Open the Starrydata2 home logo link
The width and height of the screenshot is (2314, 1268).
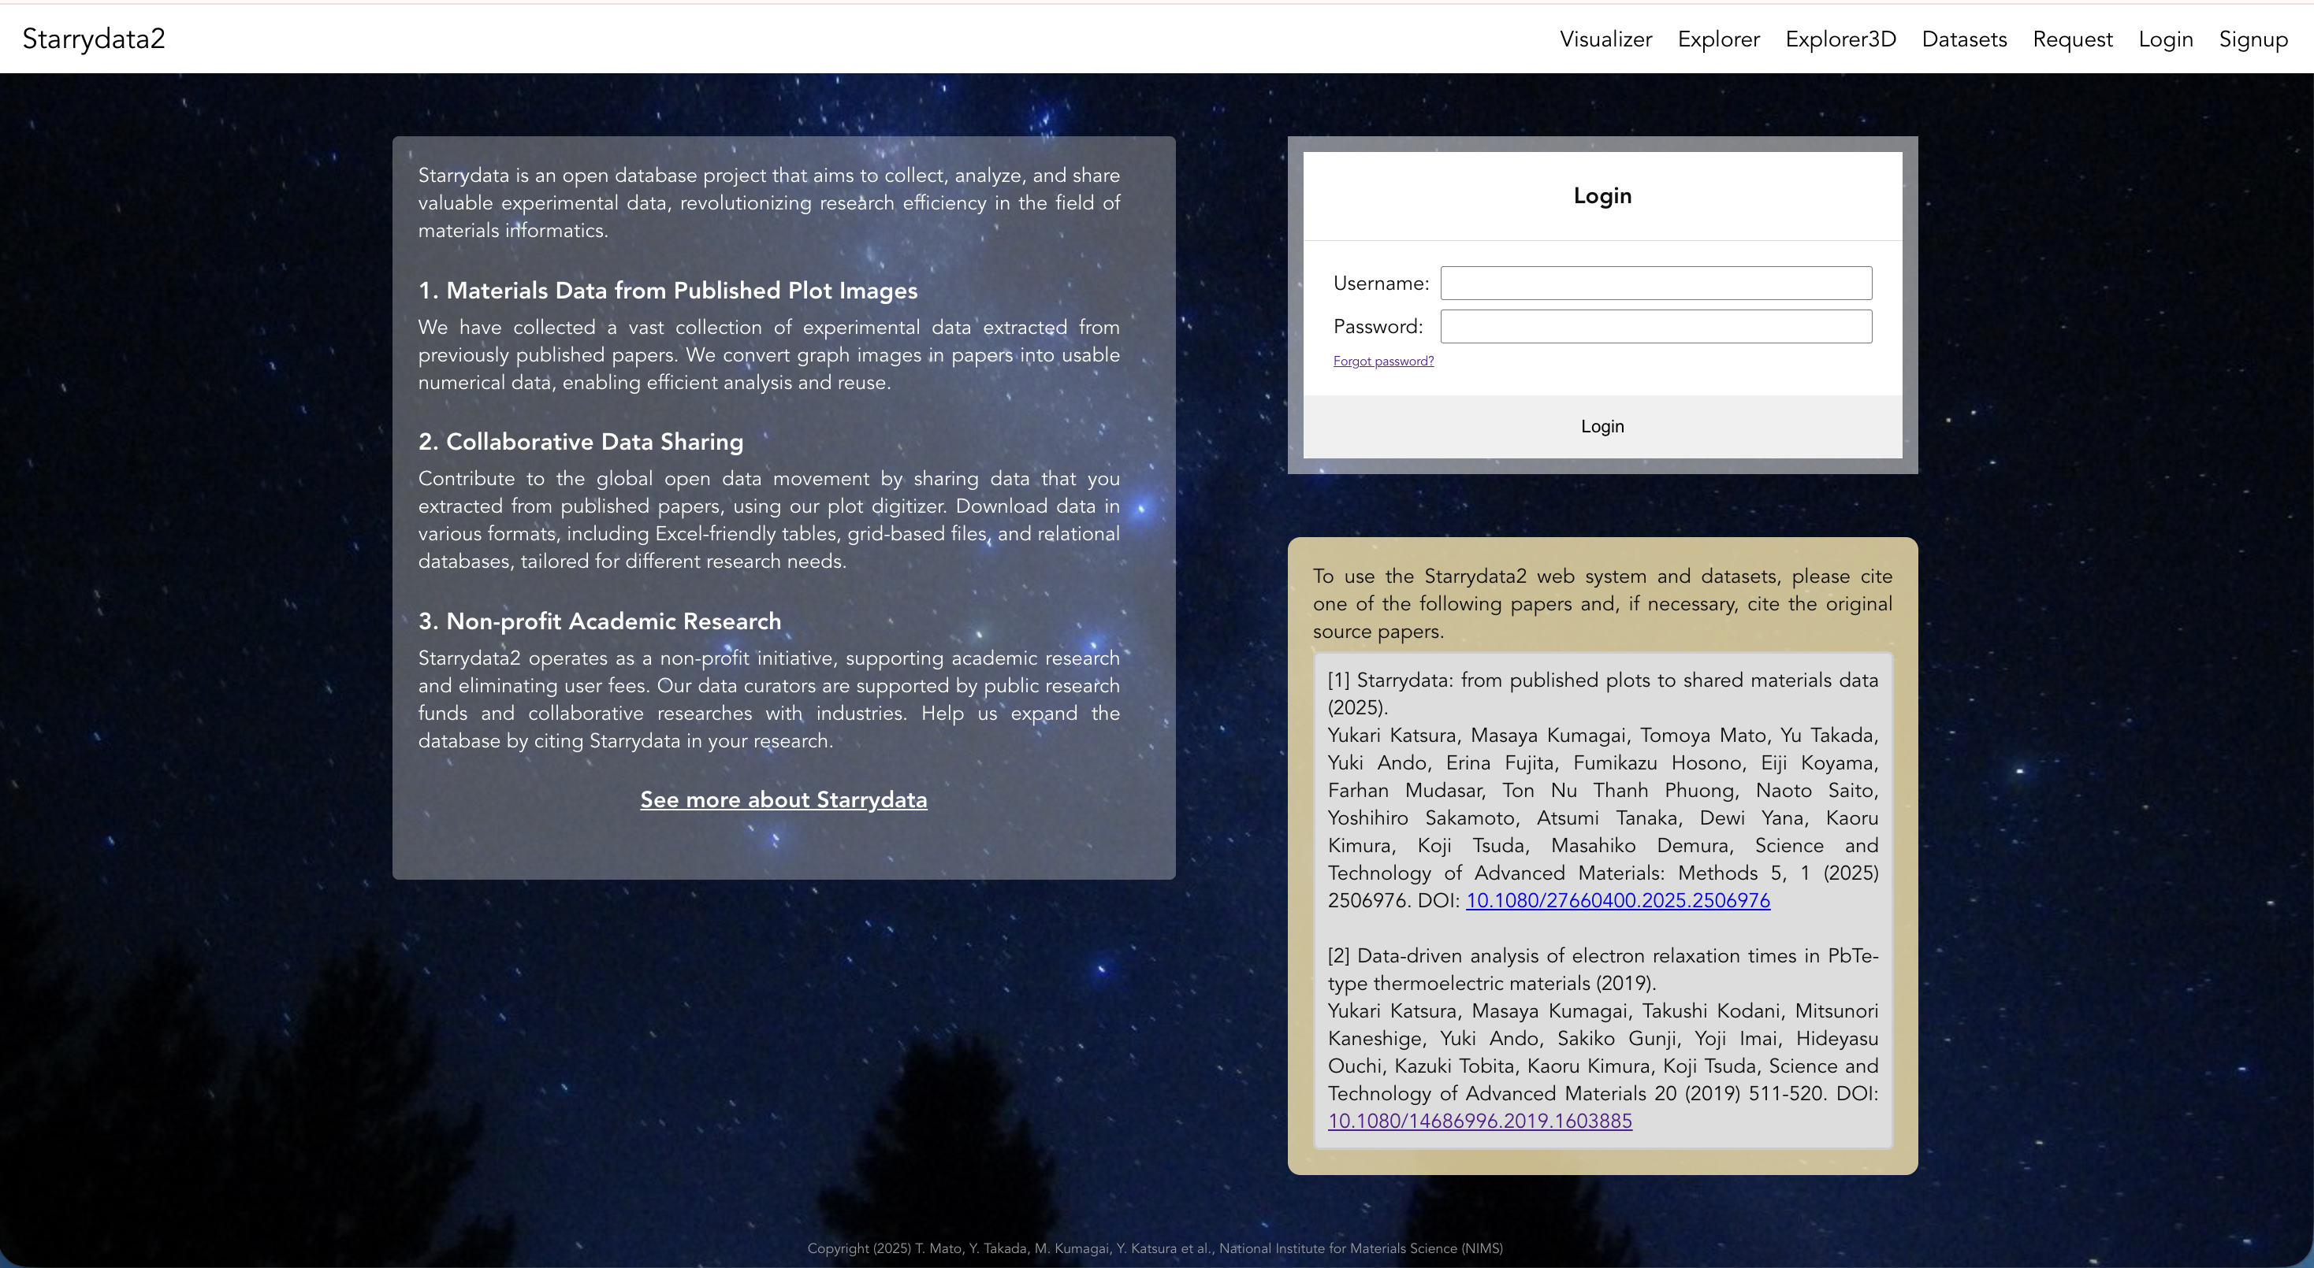[x=94, y=39]
